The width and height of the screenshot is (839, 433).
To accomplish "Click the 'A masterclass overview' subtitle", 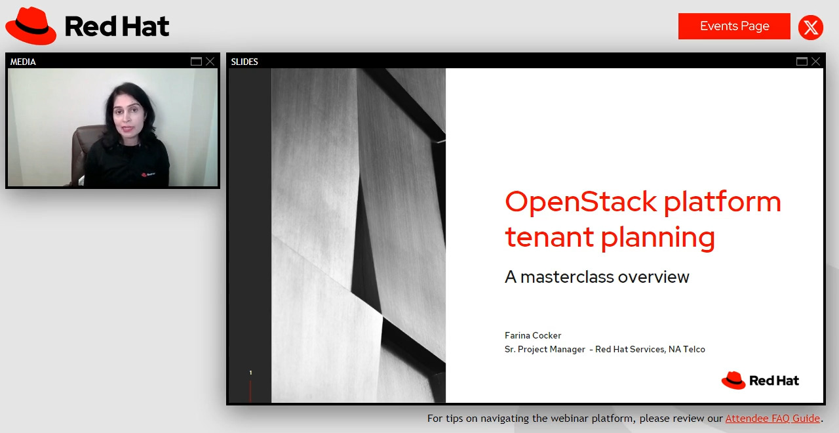I will coord(596,277).
